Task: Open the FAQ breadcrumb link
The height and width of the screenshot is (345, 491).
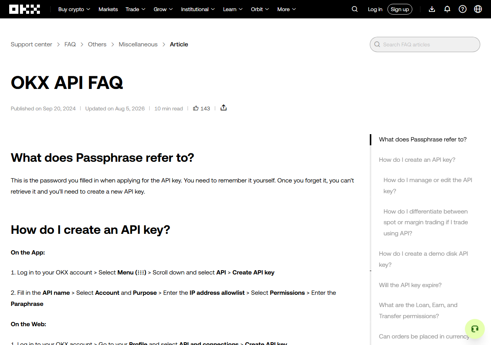Action: (70, 44)
